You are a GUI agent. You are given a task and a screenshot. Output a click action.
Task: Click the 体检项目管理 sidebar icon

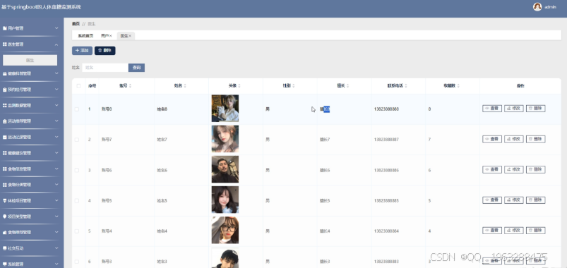[x=5, y=200]
